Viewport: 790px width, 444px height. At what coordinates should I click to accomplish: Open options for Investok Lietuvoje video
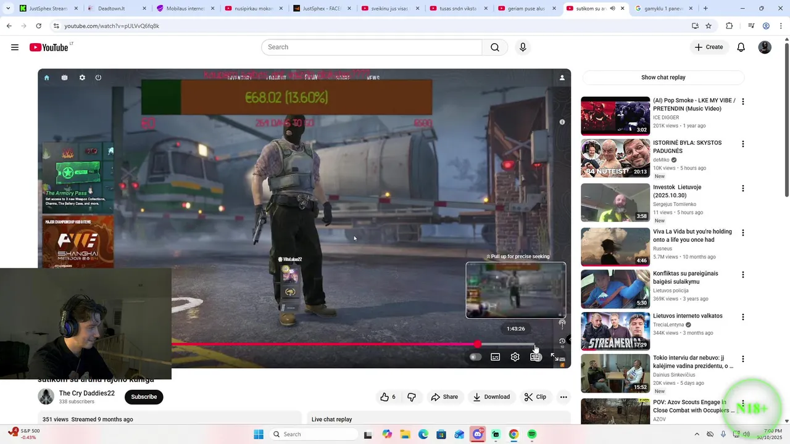point(743,189)
